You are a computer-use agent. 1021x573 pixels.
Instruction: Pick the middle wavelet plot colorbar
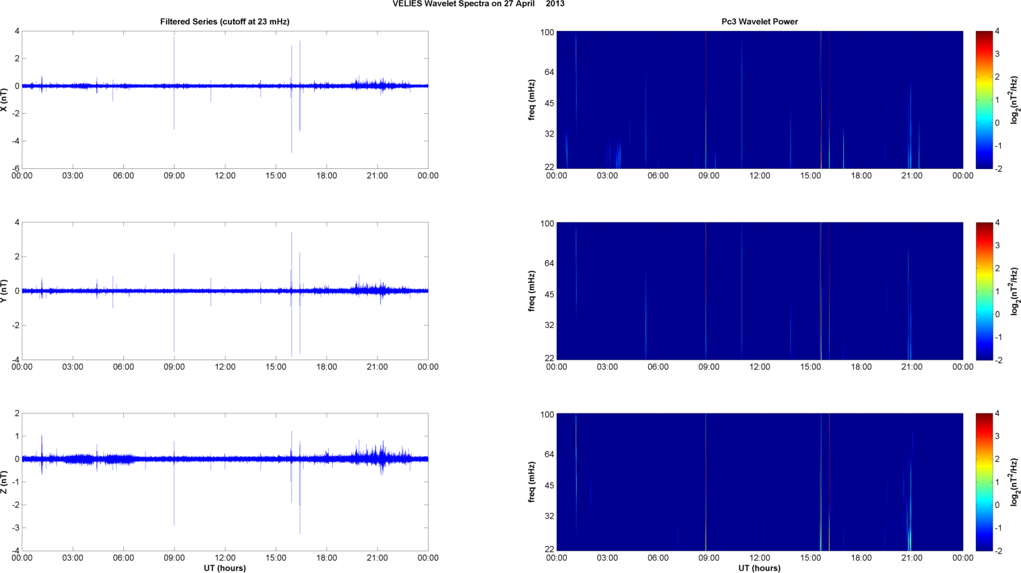(x=984, y=291)
